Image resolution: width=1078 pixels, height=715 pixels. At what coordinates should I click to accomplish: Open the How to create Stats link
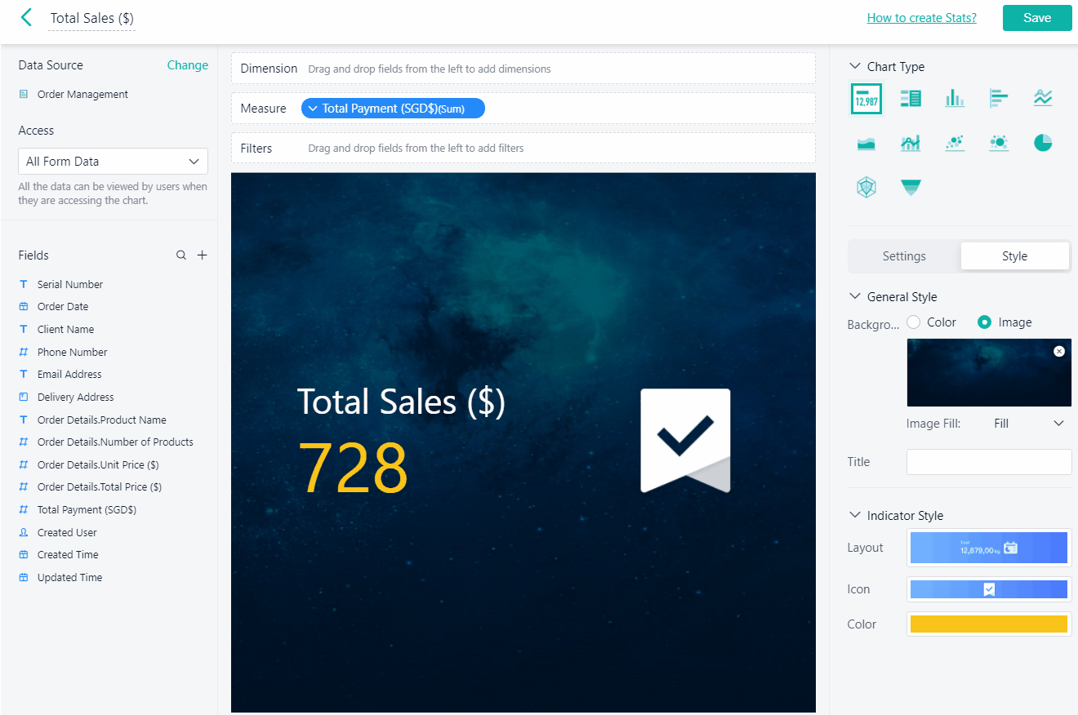pyautogui.click(x=921, y=18)
